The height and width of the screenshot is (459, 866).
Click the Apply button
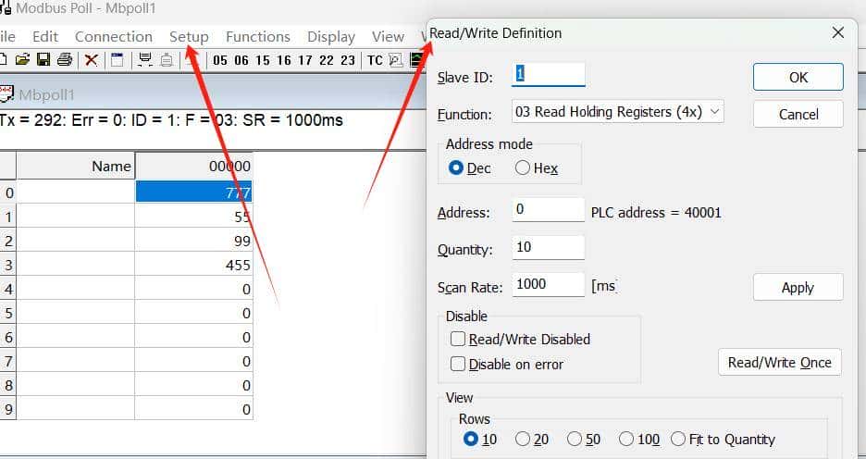(x=798, y=287)
